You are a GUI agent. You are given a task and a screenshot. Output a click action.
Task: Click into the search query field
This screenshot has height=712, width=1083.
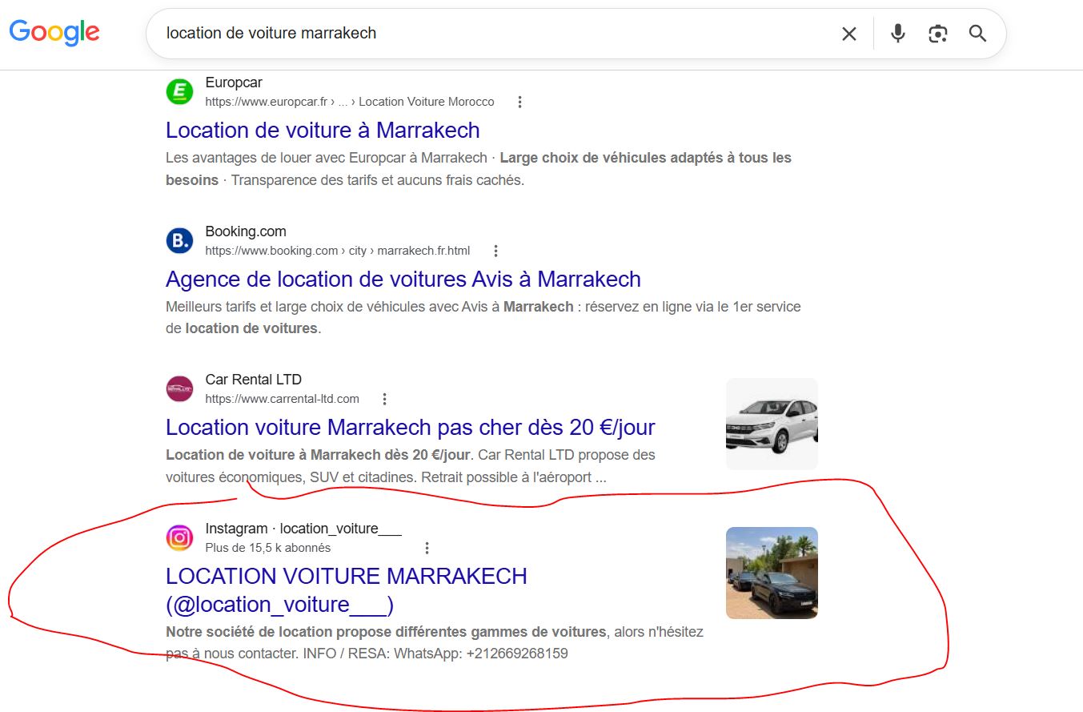tap(496, 34)
